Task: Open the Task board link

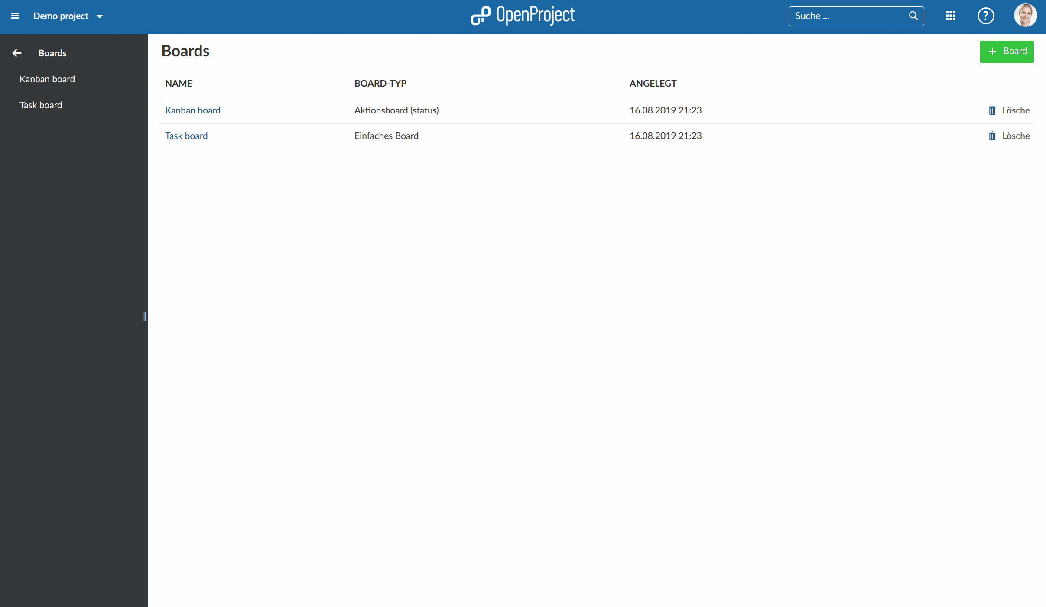Action: point(186,136)
